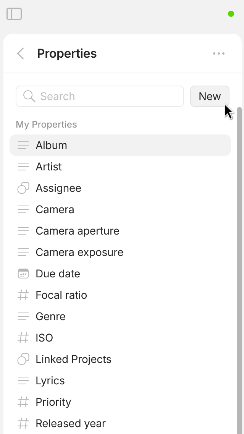Click the Assignee relation icon

coord(23,188)
